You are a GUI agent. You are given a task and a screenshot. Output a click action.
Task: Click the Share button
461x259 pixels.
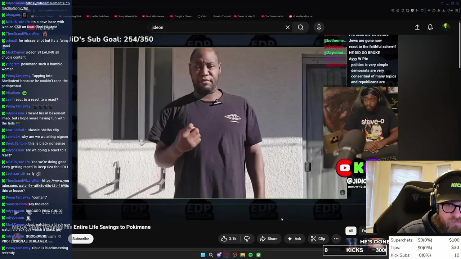pyautogui.click(x=269, y=238)
